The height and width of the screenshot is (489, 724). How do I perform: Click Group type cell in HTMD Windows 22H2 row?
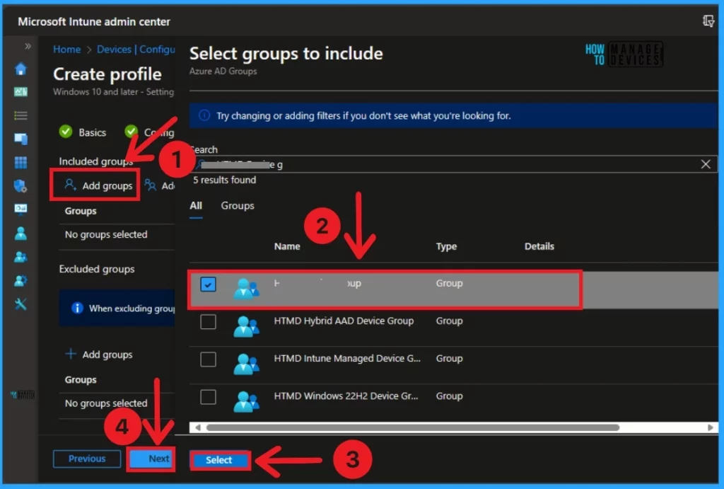coord(449,396)
